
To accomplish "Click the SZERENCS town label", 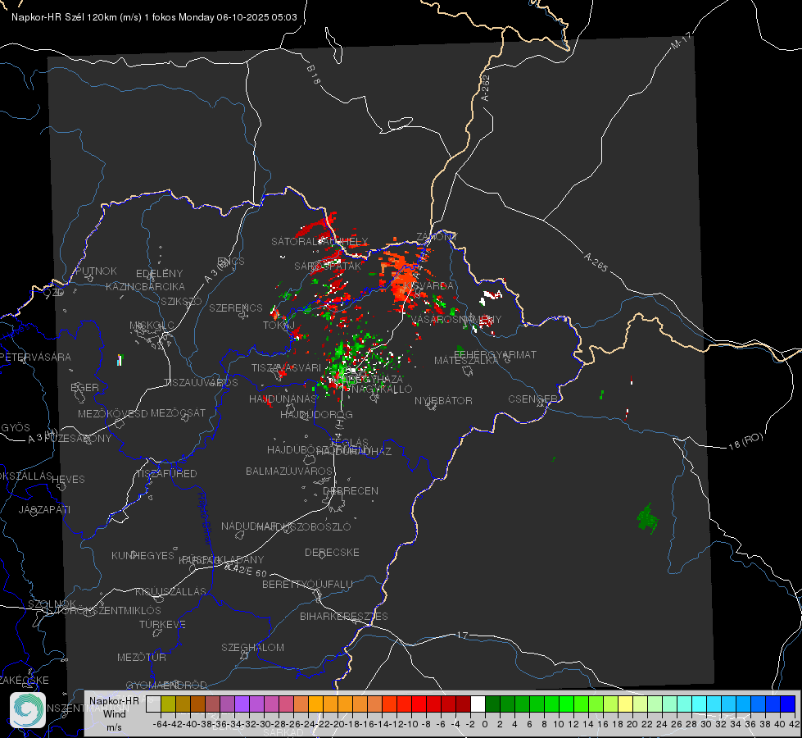I will [236, 307].
